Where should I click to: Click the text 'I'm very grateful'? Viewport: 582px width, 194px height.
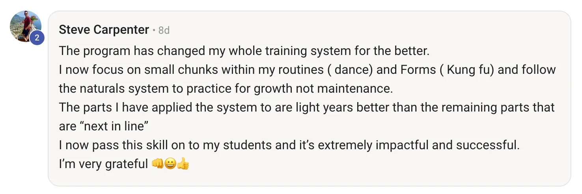click(103, 164)
